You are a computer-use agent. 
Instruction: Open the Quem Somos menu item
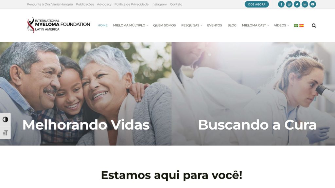165,25
